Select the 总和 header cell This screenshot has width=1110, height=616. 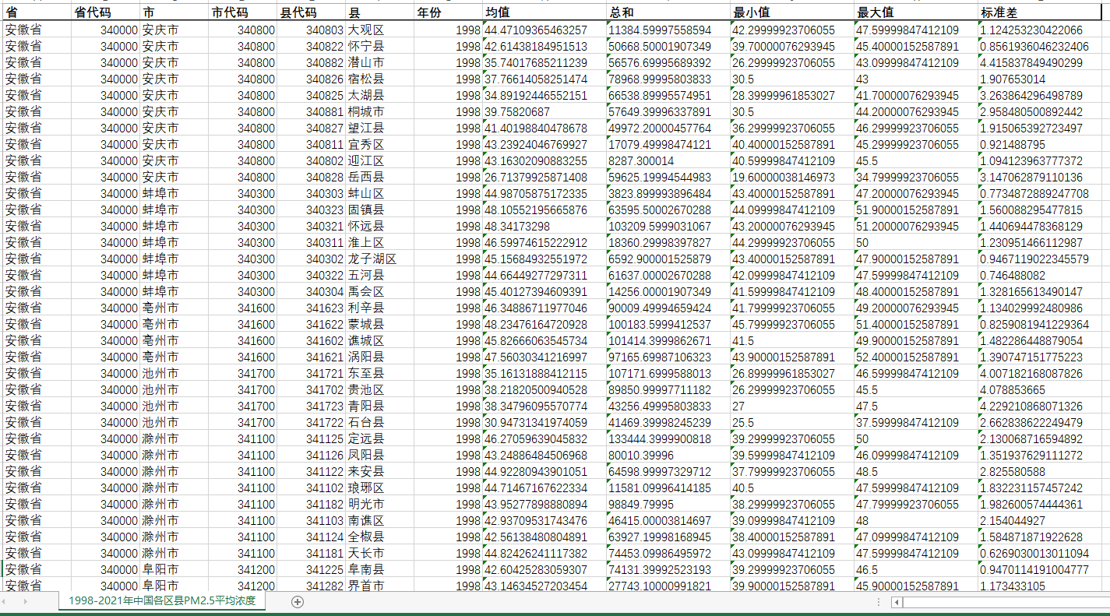(x=668, y=13)
